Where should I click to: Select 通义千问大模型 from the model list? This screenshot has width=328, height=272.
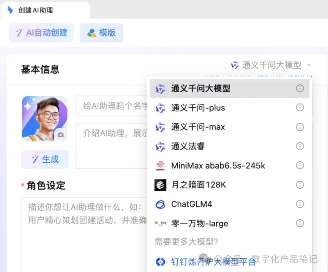click(x=230, y=89)
